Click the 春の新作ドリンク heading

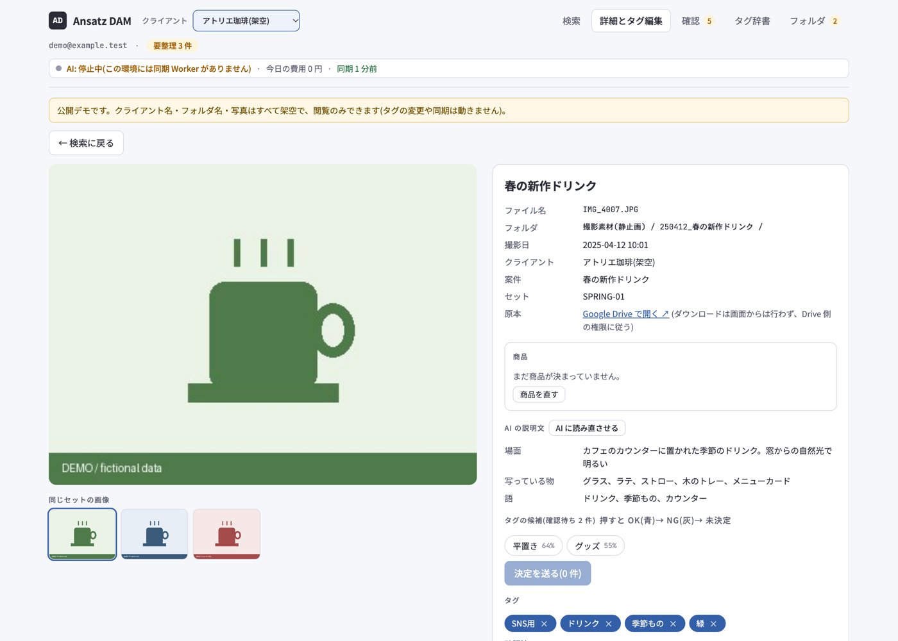[x=550, y=186]
